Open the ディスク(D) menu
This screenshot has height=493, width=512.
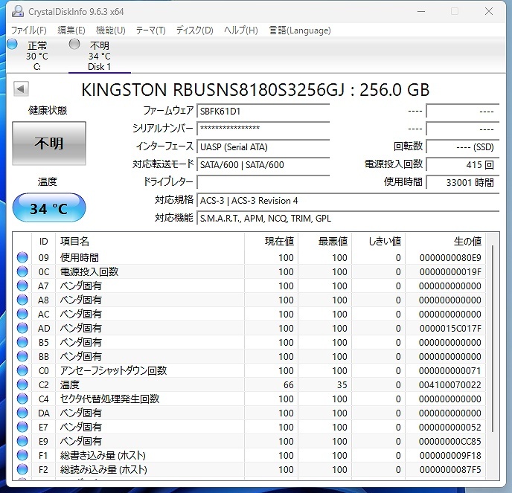[195, 30]
